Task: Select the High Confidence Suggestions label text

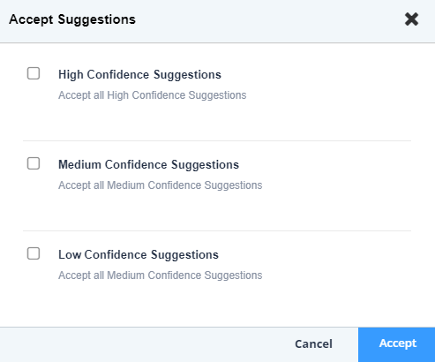Action: tap(139, 74)
